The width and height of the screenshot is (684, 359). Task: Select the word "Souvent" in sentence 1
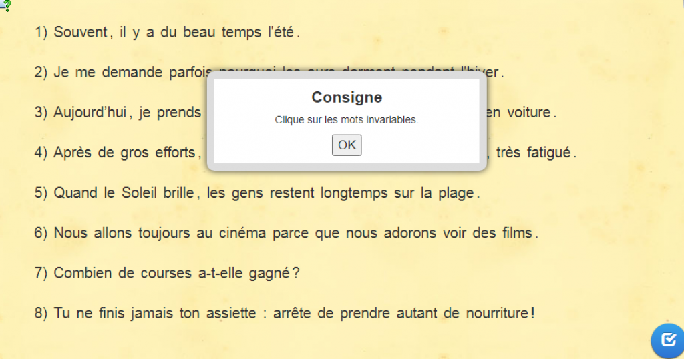click(80, 32)
